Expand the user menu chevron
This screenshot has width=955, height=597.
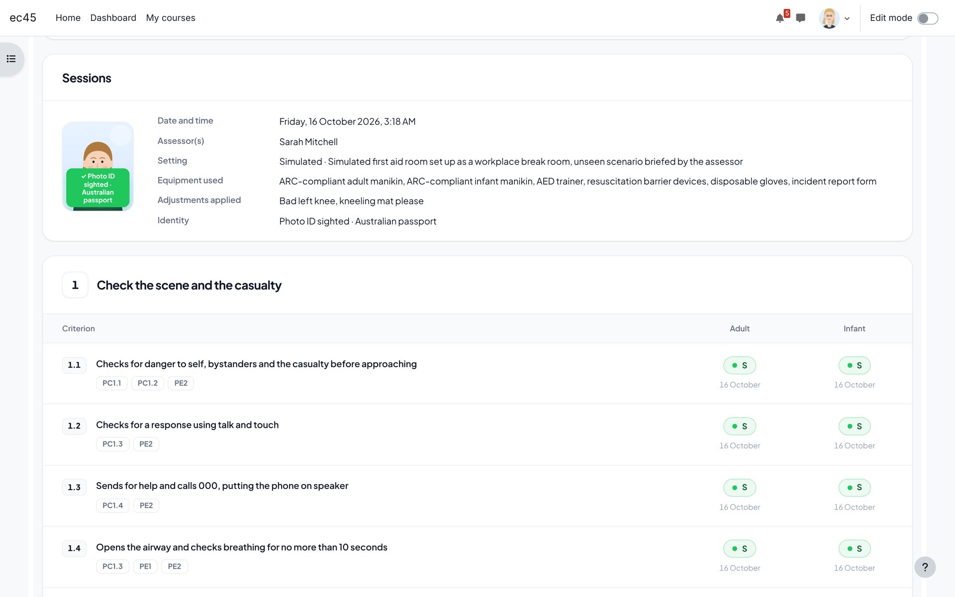pyautogui.click(x=847, y=19)
